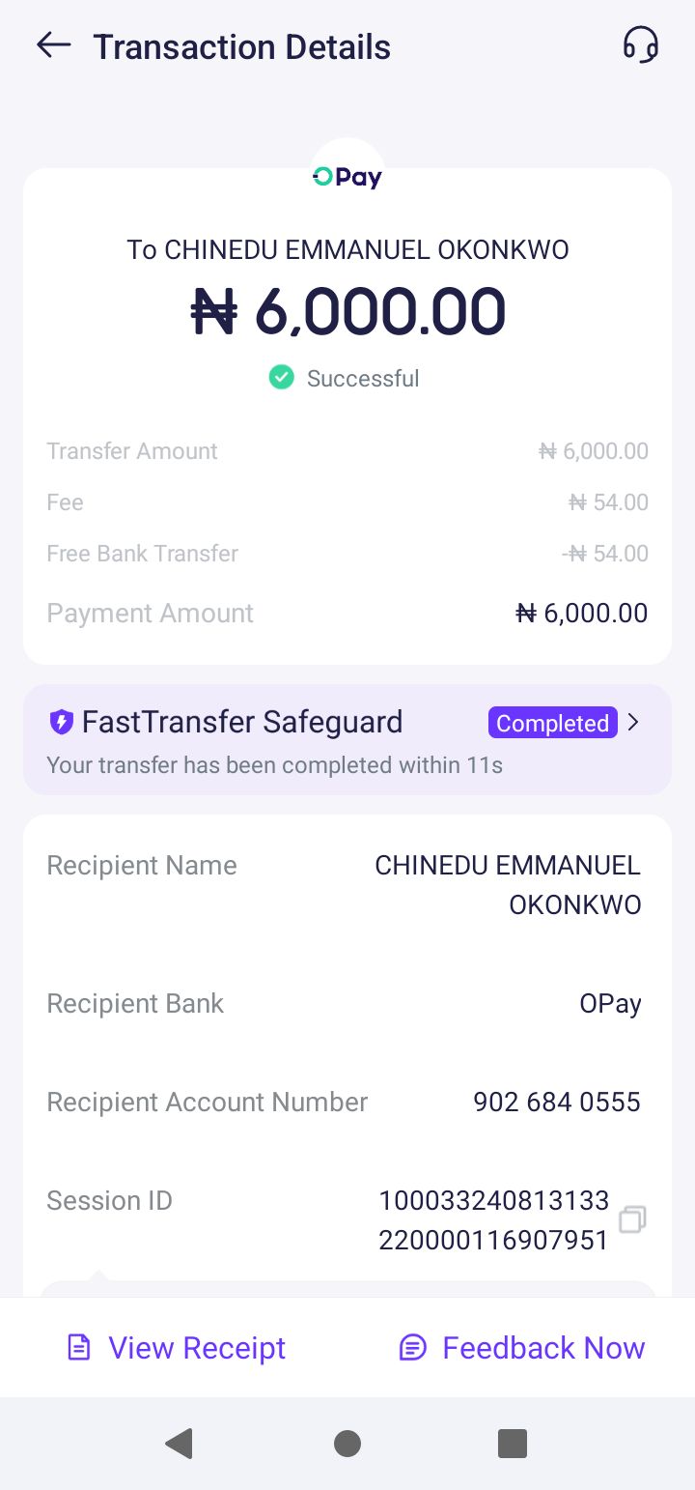Tap the ₦ 6,000.00 headline amount
The image size is (695, 1490).
347,312
